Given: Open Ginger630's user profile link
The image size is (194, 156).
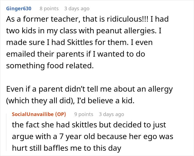Looking at the screenshot, I should coord(19,9).
